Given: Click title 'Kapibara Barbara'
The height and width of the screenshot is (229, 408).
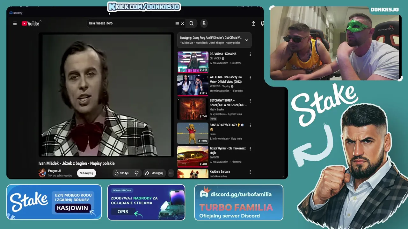Looking at the screenshot, I should 220,172.
